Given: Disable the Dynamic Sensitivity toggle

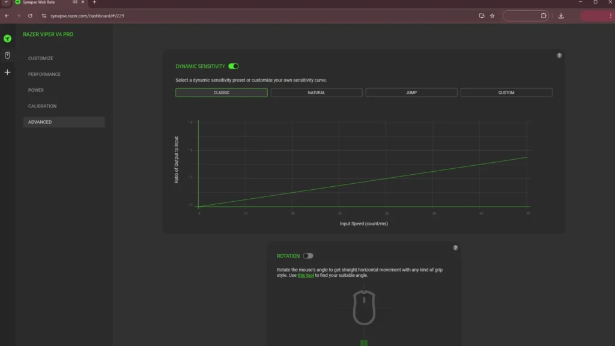Looking at the screenshot, I should pyautogui.click(x=234, y=66).
